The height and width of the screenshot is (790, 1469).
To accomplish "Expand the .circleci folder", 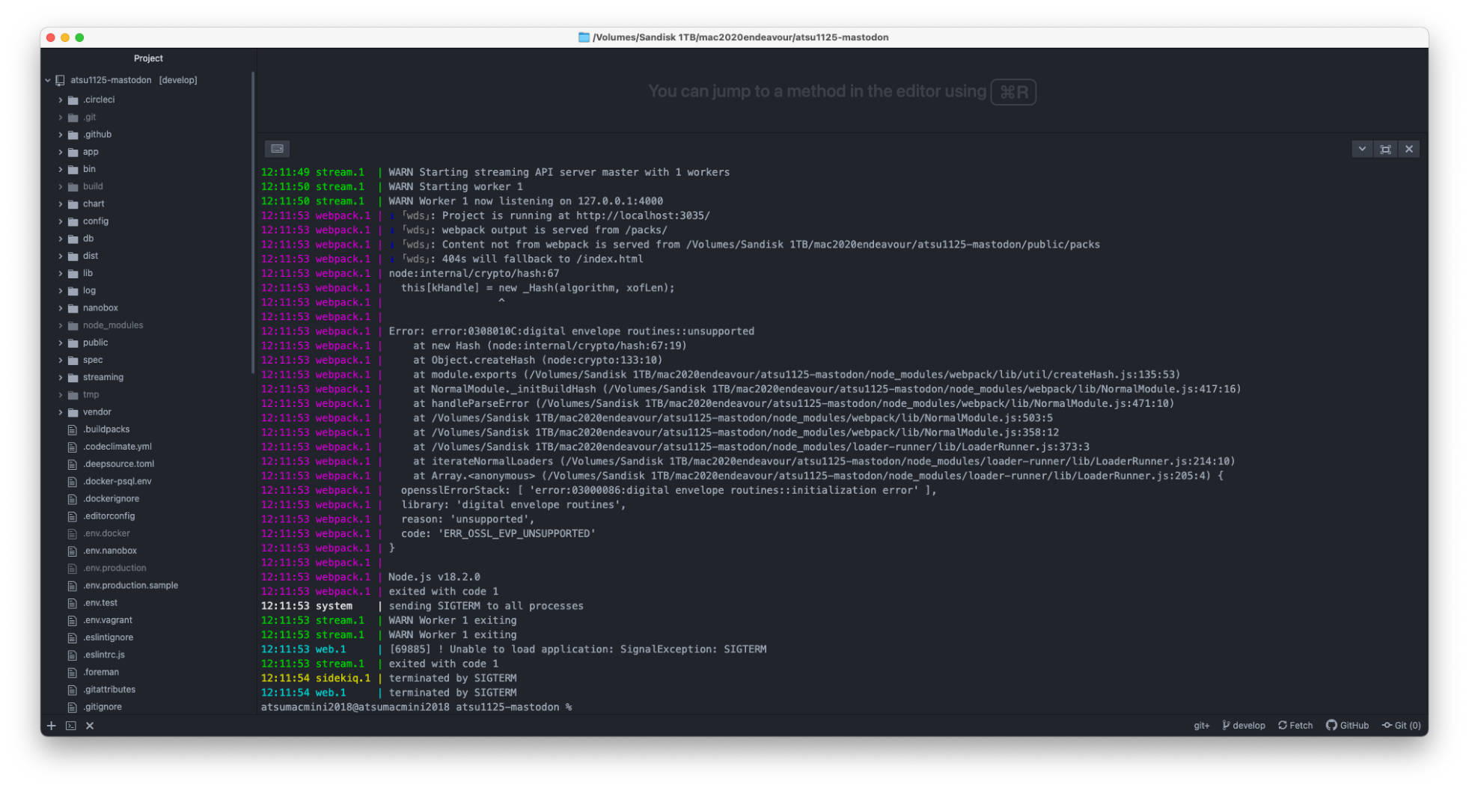I will click(x=61, y=99).
